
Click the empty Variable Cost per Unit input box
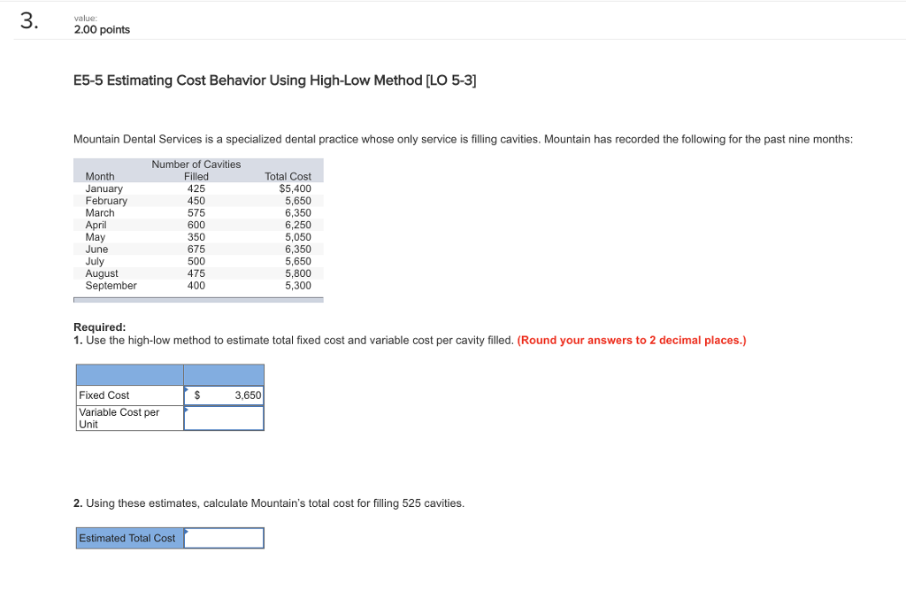pyautogui.click(x=224, y=418)
